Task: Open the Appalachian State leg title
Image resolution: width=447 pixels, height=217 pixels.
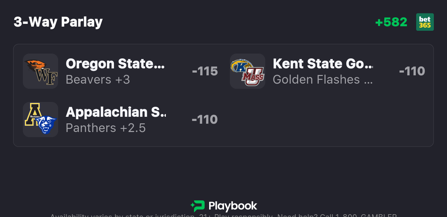Action: click(116, 112)
